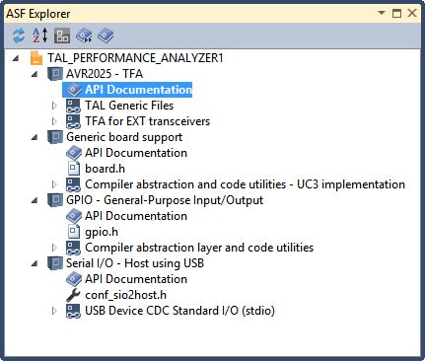Screen dimensions: 425x361
Task: Collapse Serial I/O - Host using USB node
Action: pos(35,263)
